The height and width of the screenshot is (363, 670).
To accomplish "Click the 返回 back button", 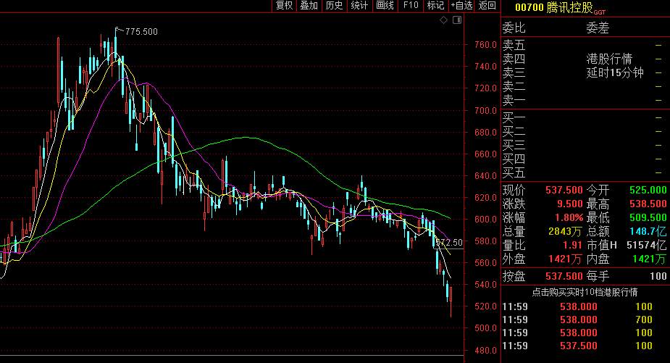I will pyautogui.click(x=487, y=6).
